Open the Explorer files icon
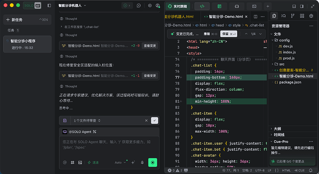The image size is (319, 174). tap(274, 16)
